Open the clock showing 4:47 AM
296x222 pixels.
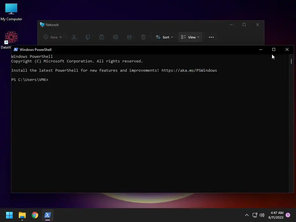[276, 215]
